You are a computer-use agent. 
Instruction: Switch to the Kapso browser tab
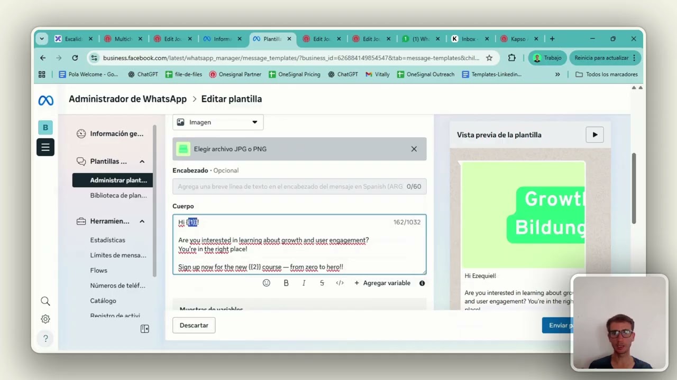coord(519,39)
